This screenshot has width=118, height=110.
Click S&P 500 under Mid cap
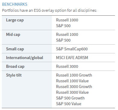63,40
